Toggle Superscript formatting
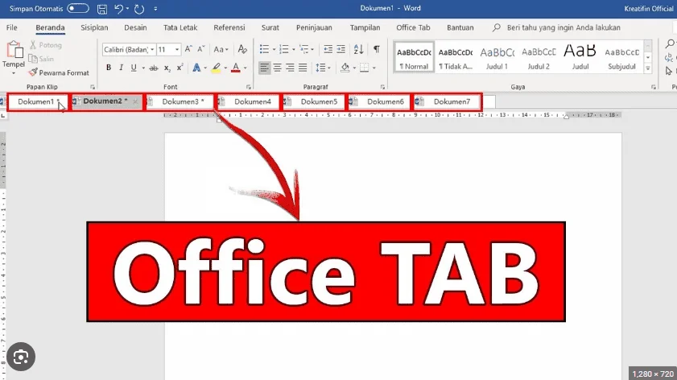This screenshot has width=677, height=380. pos(180,68)
